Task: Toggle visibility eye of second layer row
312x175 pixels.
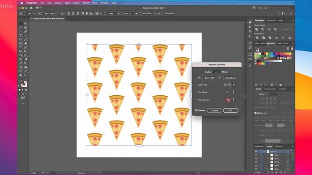Action: [x=256, y=155]
